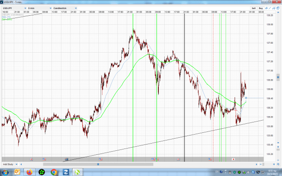Click the horizontal zoom out minus icon
The image size is (282, 176).
pyautogui.click(x=261, y=164)
